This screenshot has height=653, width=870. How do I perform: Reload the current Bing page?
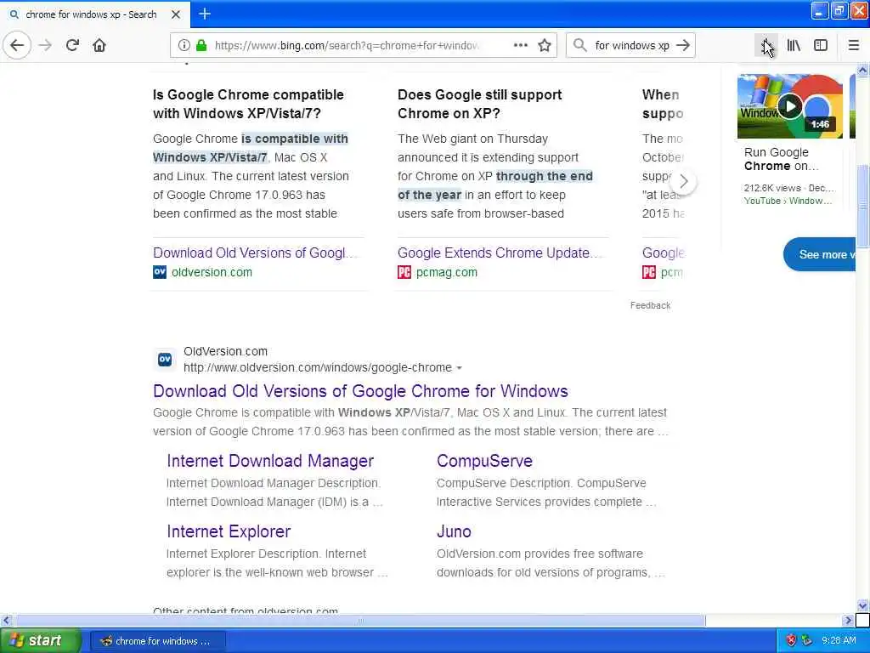click(72, 45)
